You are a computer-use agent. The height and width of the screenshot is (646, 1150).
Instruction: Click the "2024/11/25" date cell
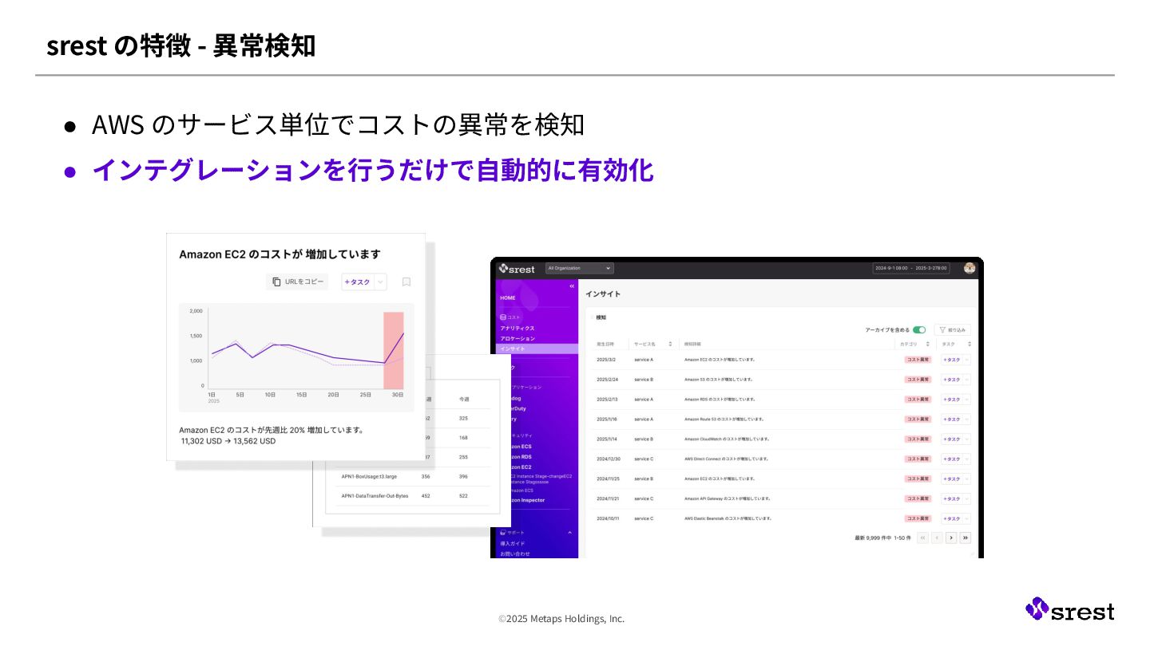pyautogui.click(x=608, y=479)
